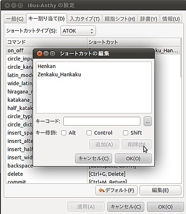The image size is (186, 214).
Task: Open the shortcut type ATOK dropdown
Action: 78,31
